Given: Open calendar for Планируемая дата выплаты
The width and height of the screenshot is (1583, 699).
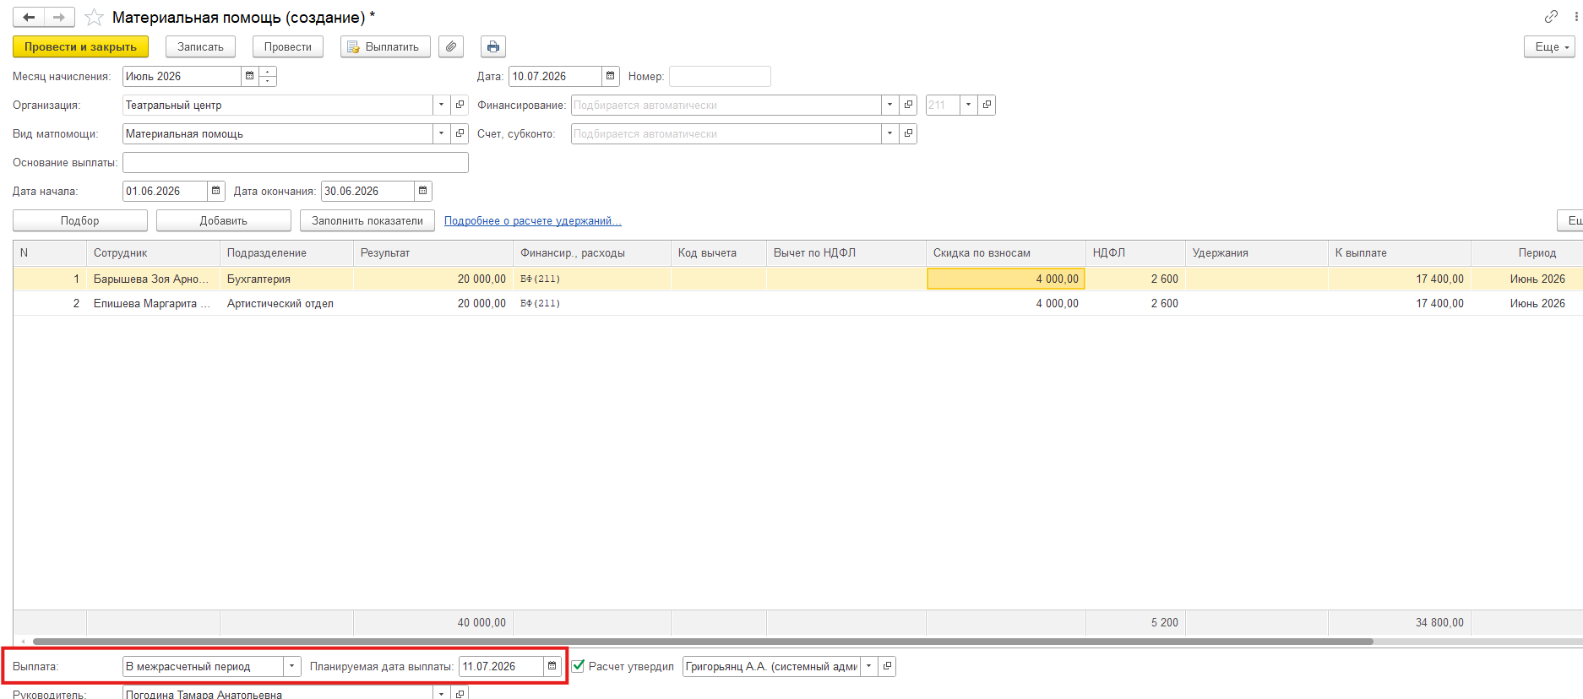Looking at the screenshot, I should tap(552, 666).
